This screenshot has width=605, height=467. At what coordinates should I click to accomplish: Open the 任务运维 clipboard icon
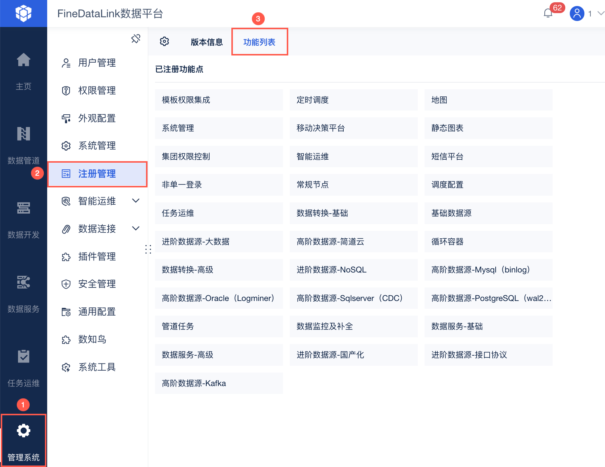click(x=24, y=356)
